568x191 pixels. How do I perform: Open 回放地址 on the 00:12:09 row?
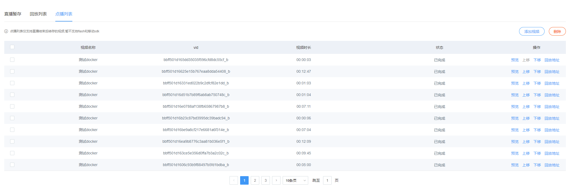pos(552,142)
